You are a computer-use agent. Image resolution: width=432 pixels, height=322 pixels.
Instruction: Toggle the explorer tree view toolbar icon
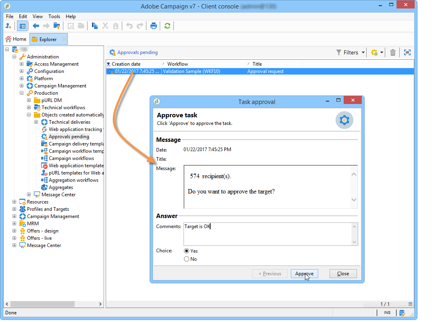(x=22, y=26)
